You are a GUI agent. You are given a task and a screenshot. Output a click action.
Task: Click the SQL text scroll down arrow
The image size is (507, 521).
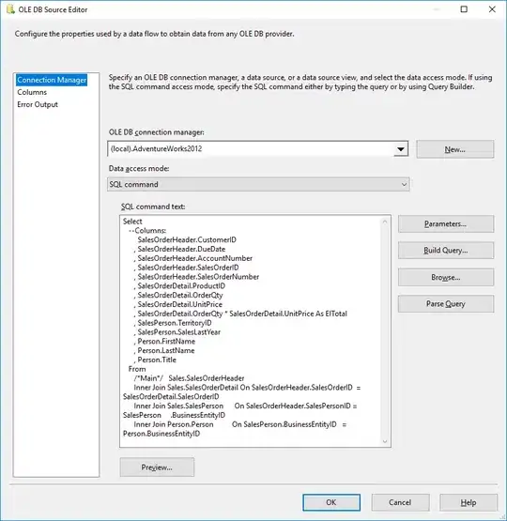pyautogui.click(x=385, y=441)
